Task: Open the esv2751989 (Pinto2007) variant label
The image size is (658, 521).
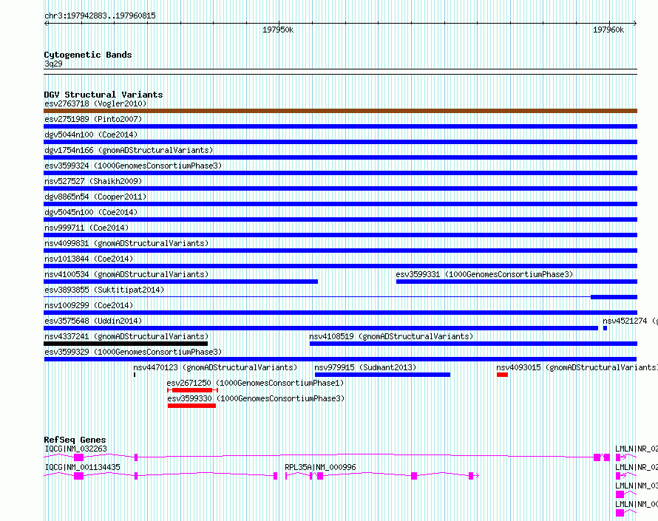Action: tap(93, 119)
